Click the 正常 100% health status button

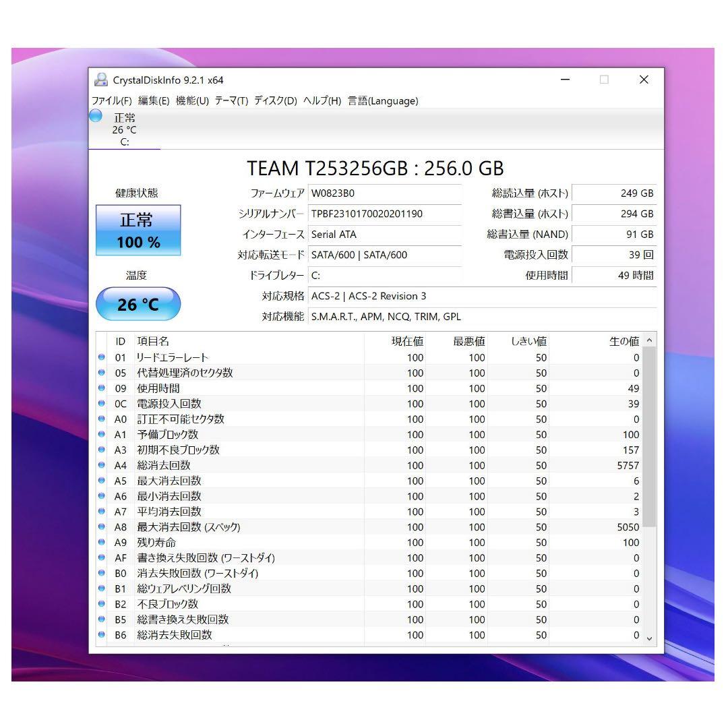(138, 231)
